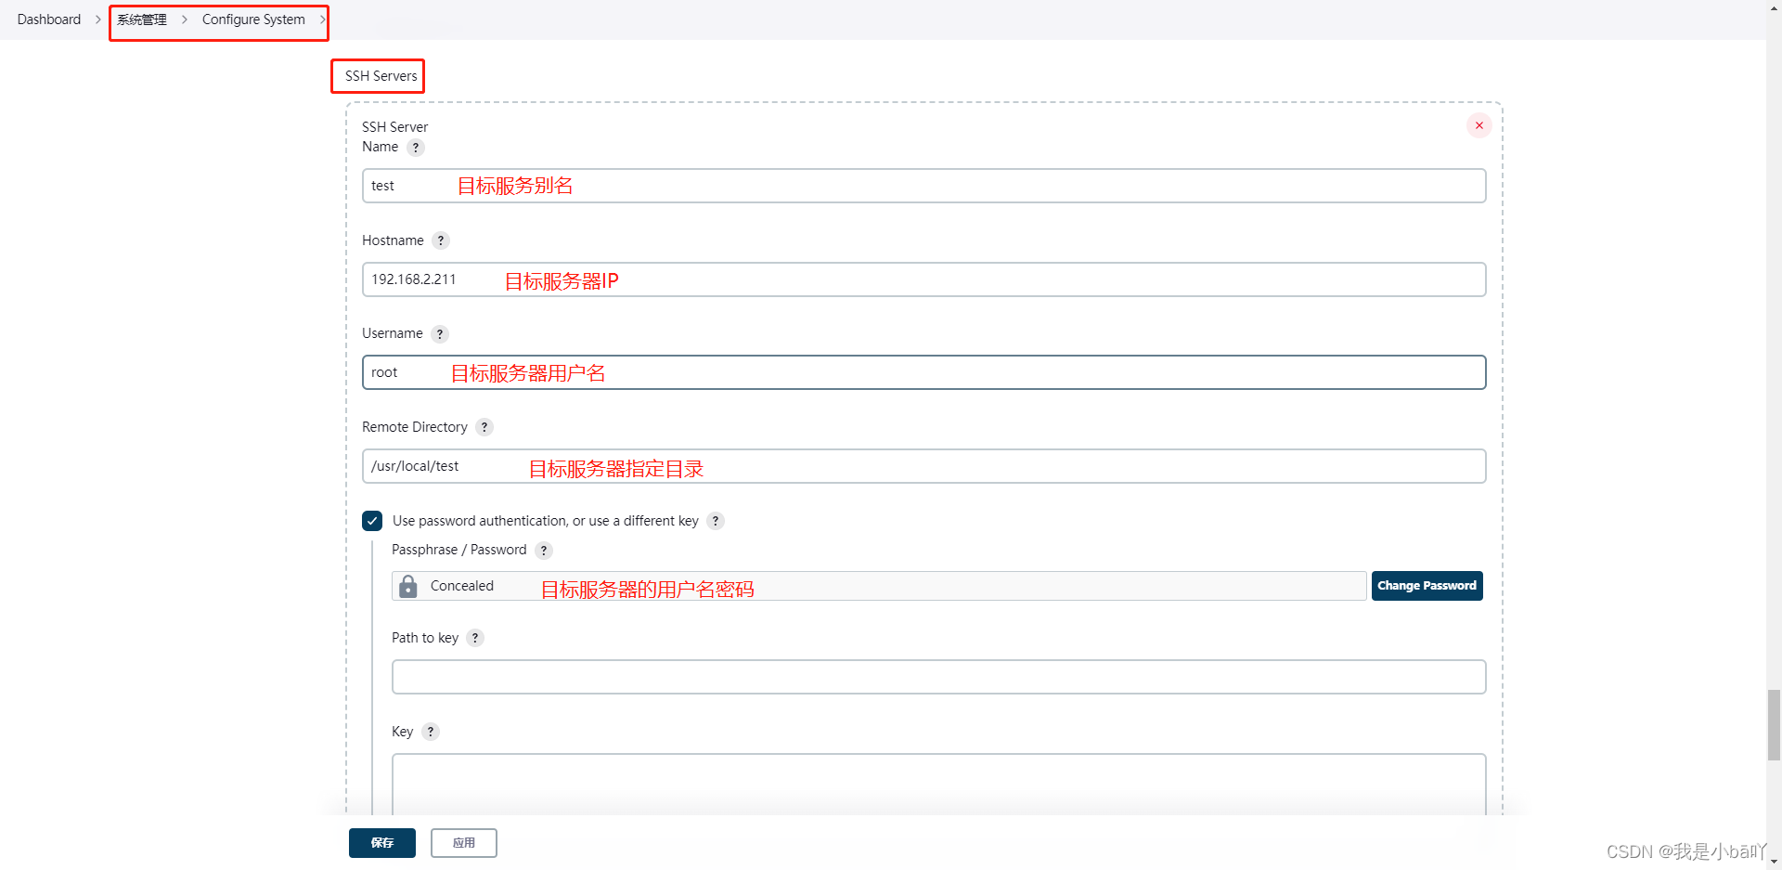The image size is (1782, 870).
Task: Open help for SSH Server Name
Action: (x=416, y=148)
